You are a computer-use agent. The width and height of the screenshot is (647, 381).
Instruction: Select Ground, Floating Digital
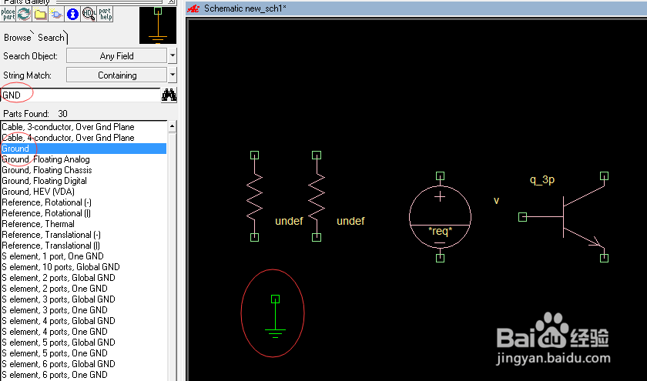(x=84, y=181)
